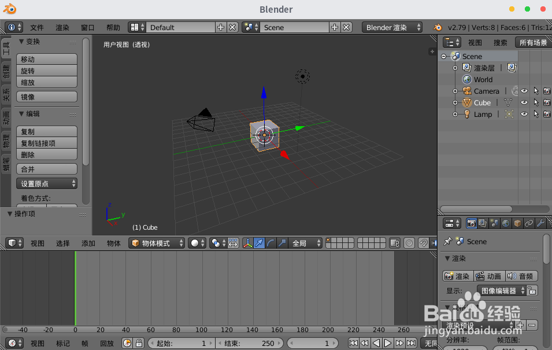Toggle Cube visibility eye icon
The height and width of the screenshot is (350, 552).
click(x=524, y=102)
